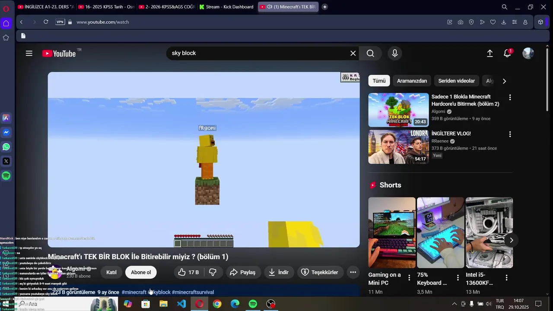Show hidden system tray icons

(x=454, y=304)
